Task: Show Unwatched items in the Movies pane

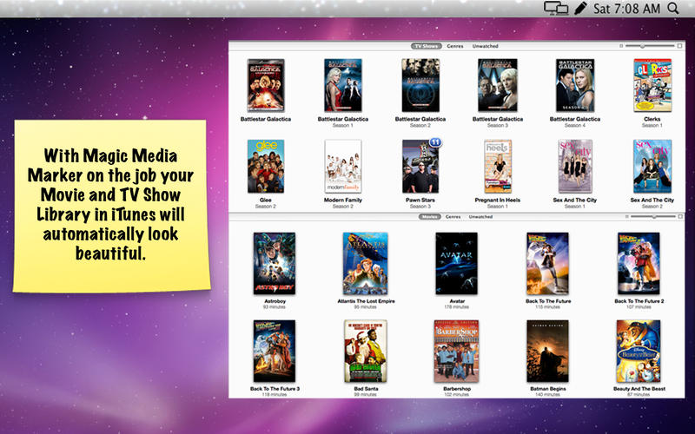Action: click(481, 216)
